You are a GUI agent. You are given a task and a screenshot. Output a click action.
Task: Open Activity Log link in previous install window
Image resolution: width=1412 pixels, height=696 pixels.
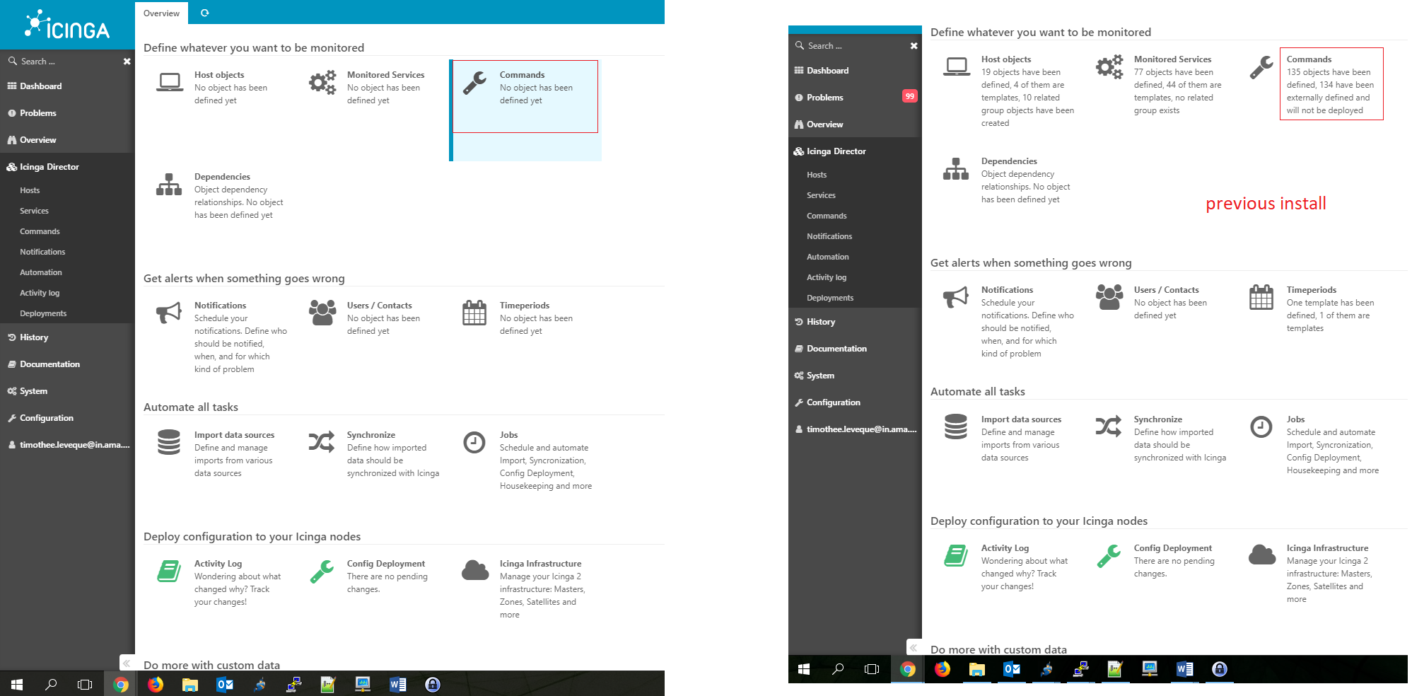pyautogui.click(x=1005, y=548)
